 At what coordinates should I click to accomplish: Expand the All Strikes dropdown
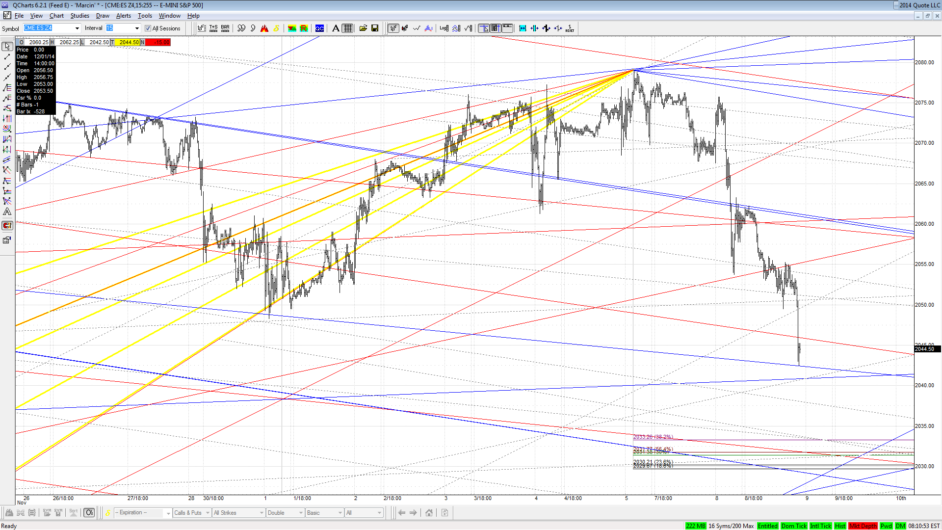262,513
